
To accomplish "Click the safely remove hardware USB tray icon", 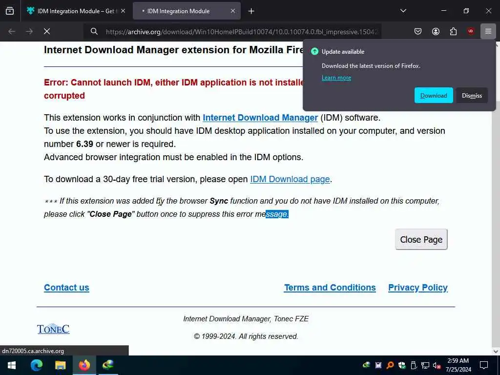I will pyautogui.click(x=414, y=365).
